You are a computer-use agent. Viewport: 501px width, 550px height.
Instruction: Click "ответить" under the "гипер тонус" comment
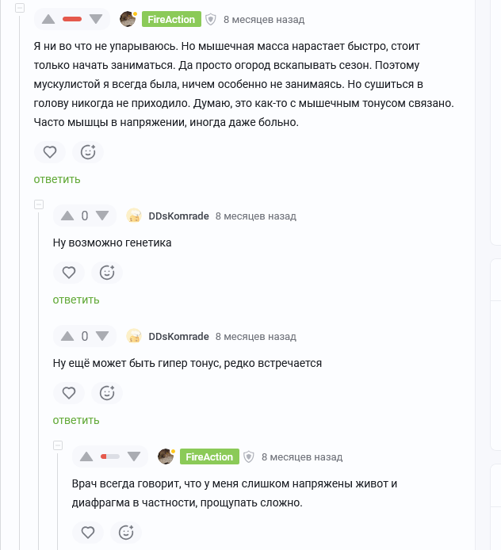click(x=76, y=420)
